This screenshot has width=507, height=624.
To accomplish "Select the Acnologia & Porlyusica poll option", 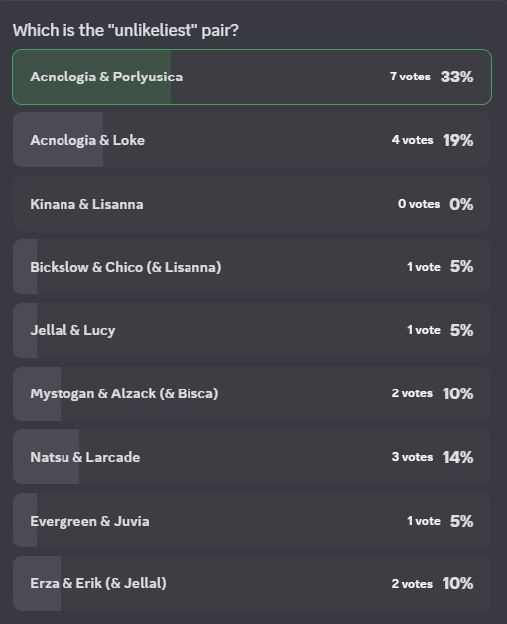I will point(252,77).
